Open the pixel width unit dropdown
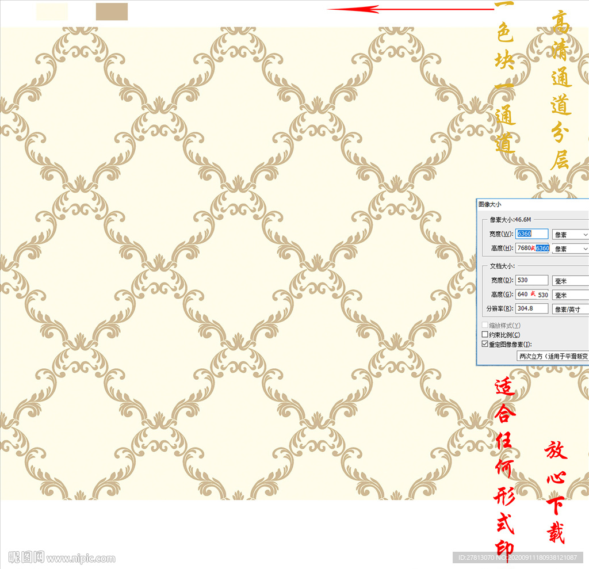Screen dimensions: 589x569 [570, 235]
